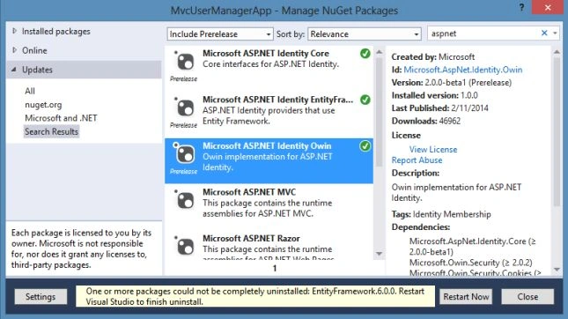Click the Microsoft ASP.NET Razor package icon
The width and height of the screenshot is (568, 319).
(x=185, y=246)
